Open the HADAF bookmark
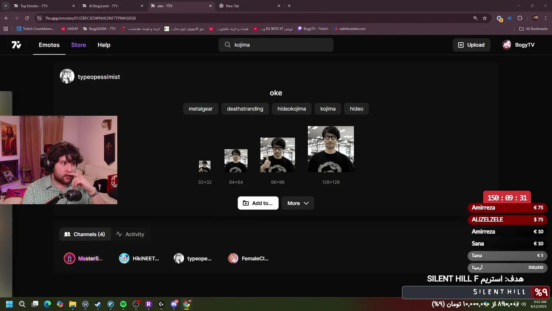This screenshot has height=311, width=552. click(69, 29)
